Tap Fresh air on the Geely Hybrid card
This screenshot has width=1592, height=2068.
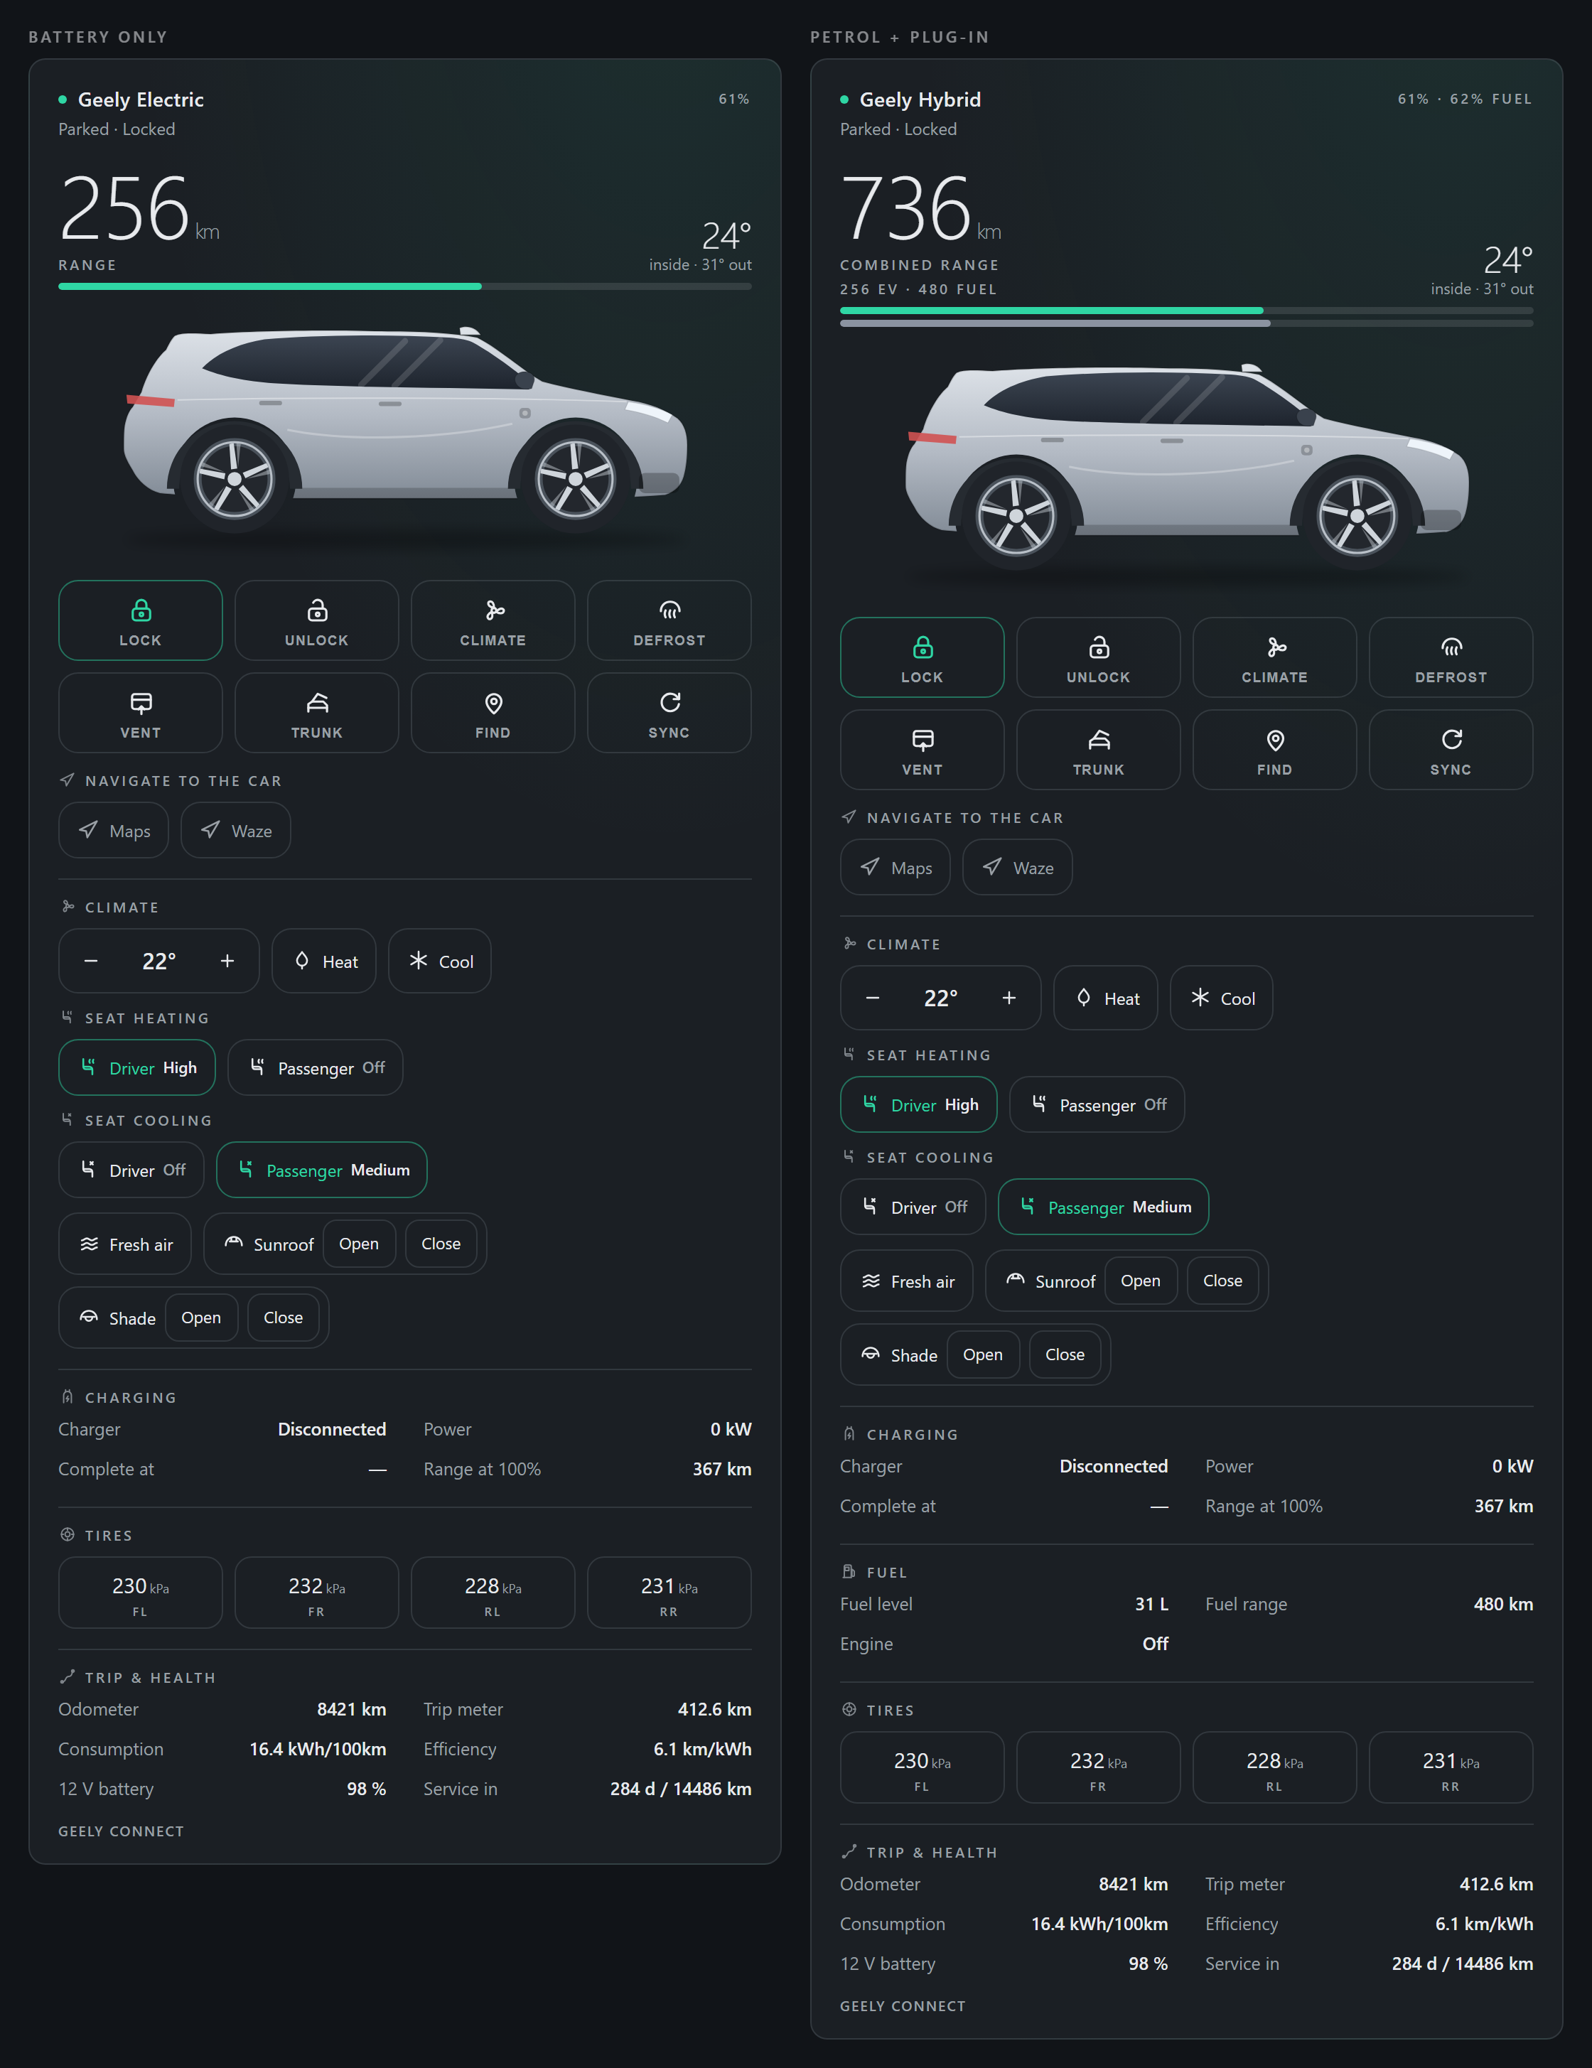906,1281
